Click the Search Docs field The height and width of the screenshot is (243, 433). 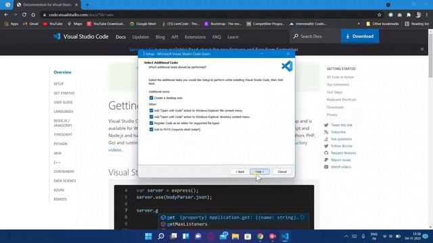(x=315, y=36)
